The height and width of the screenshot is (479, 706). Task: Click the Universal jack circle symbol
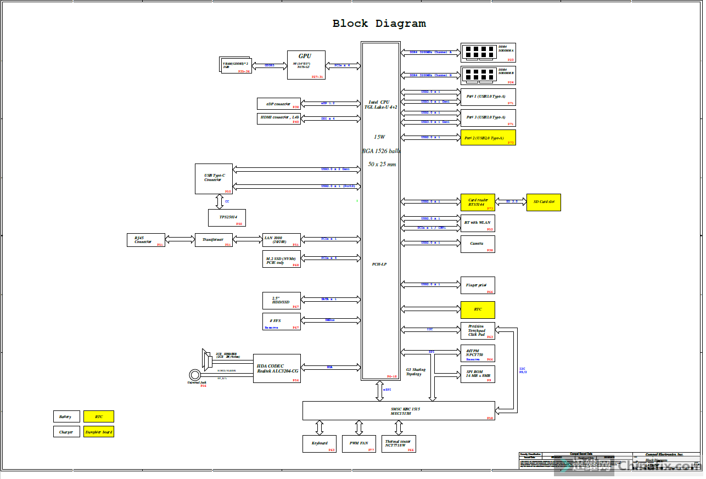point(195,375)
